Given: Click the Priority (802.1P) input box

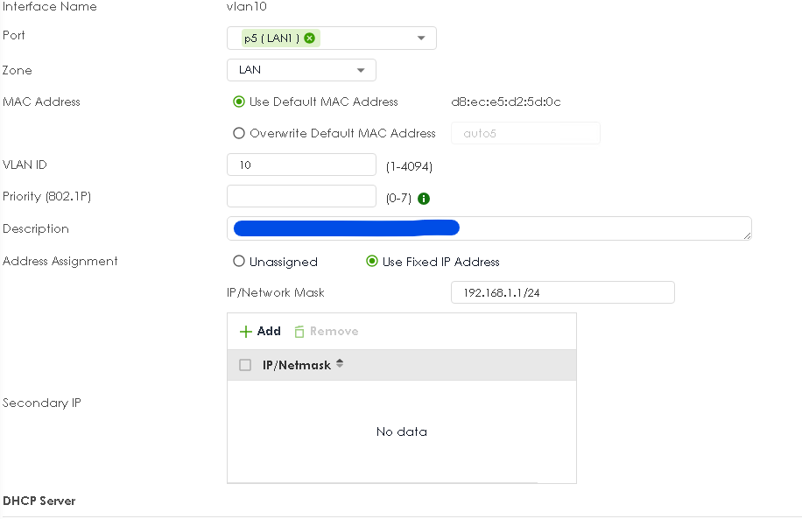Looking at the screenshot, I should coord(301,196).
